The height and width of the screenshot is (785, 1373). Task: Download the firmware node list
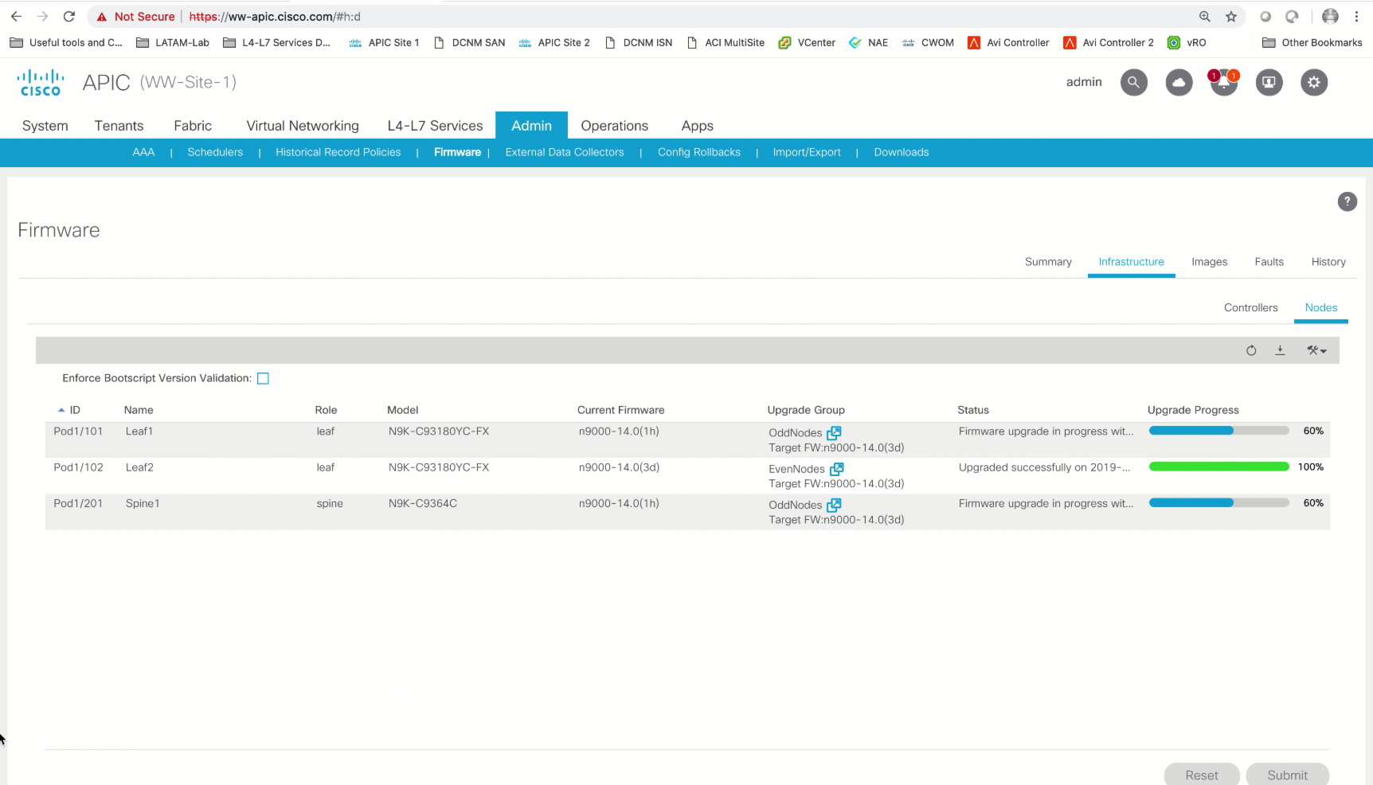[1280, 350]
